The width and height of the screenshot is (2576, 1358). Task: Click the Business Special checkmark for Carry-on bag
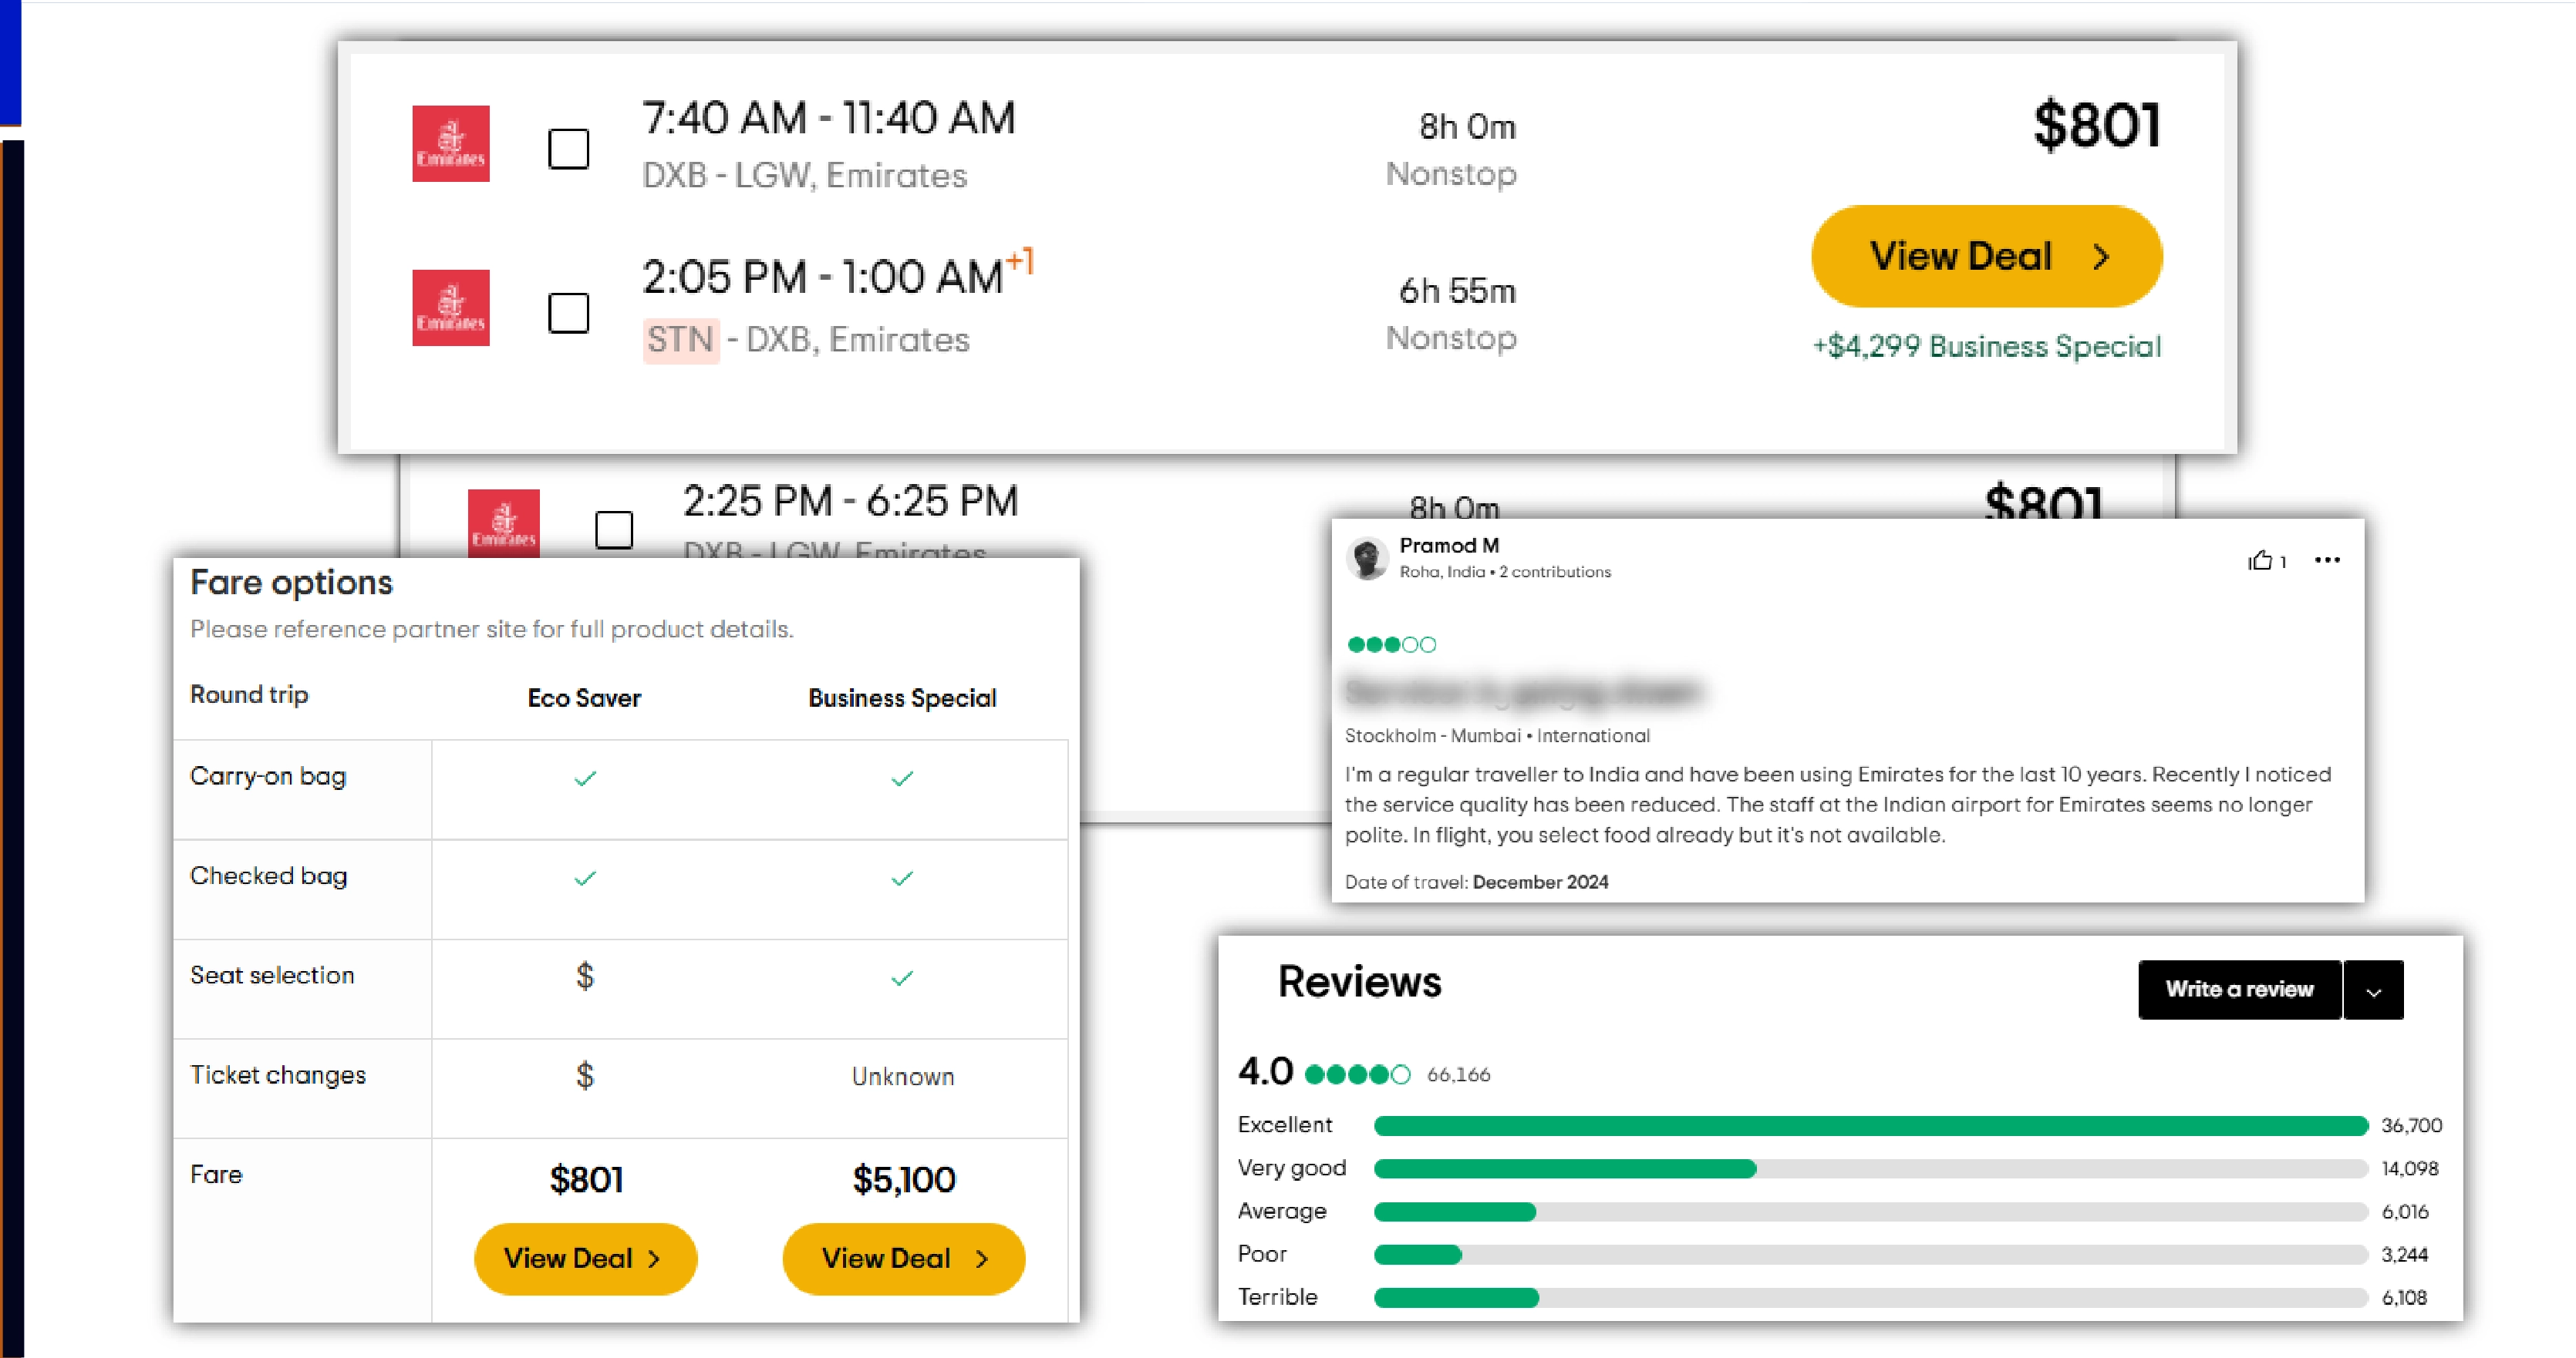tap(902, 778)
